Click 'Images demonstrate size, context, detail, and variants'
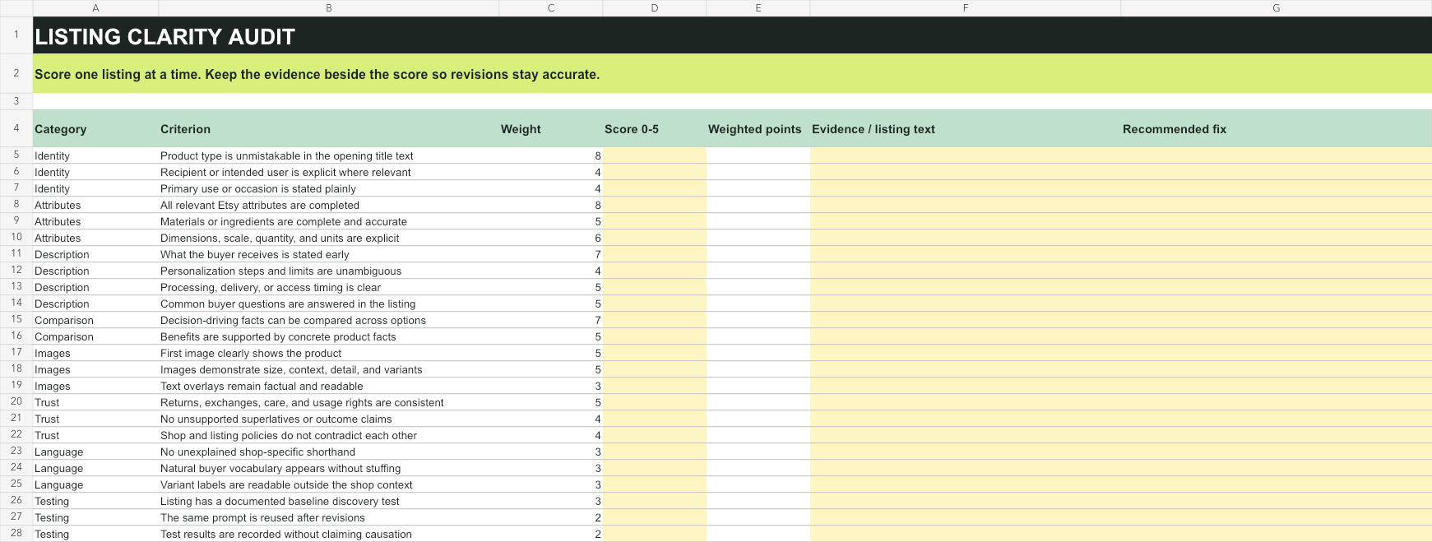 pyautogui.click(x=291, y=369)
